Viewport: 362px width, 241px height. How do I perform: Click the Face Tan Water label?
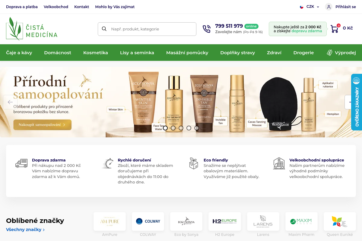(158, 127)
